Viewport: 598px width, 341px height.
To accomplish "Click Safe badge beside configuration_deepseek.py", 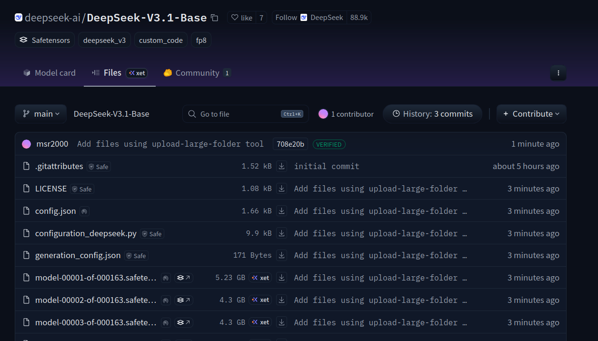I will click(152, 234).
